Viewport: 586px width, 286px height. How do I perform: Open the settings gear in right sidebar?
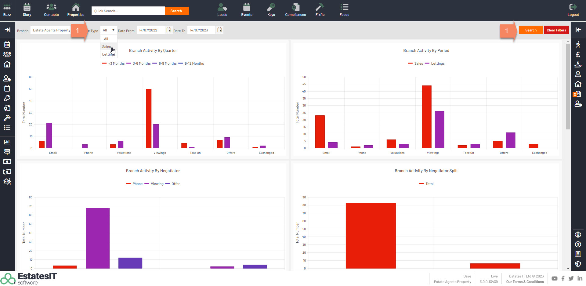pyautogui.click(x=578, y=234)
